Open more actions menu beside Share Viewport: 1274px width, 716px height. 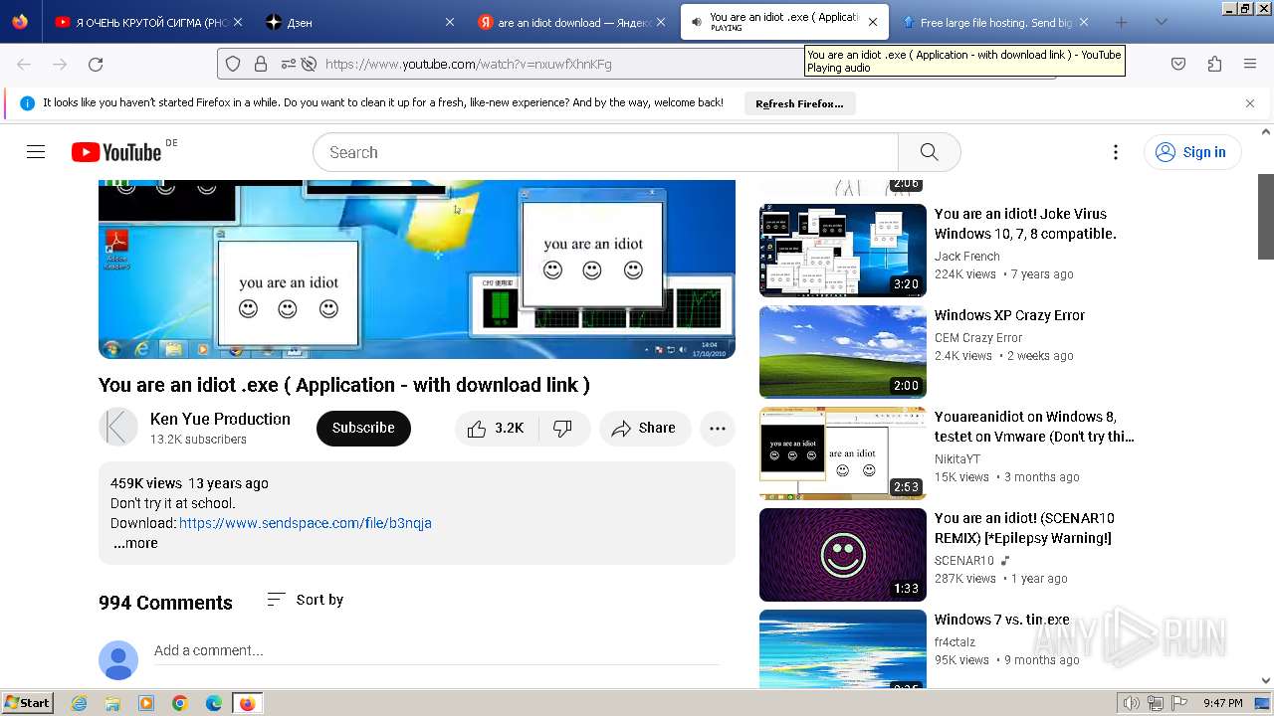click(x=718, y=428)
